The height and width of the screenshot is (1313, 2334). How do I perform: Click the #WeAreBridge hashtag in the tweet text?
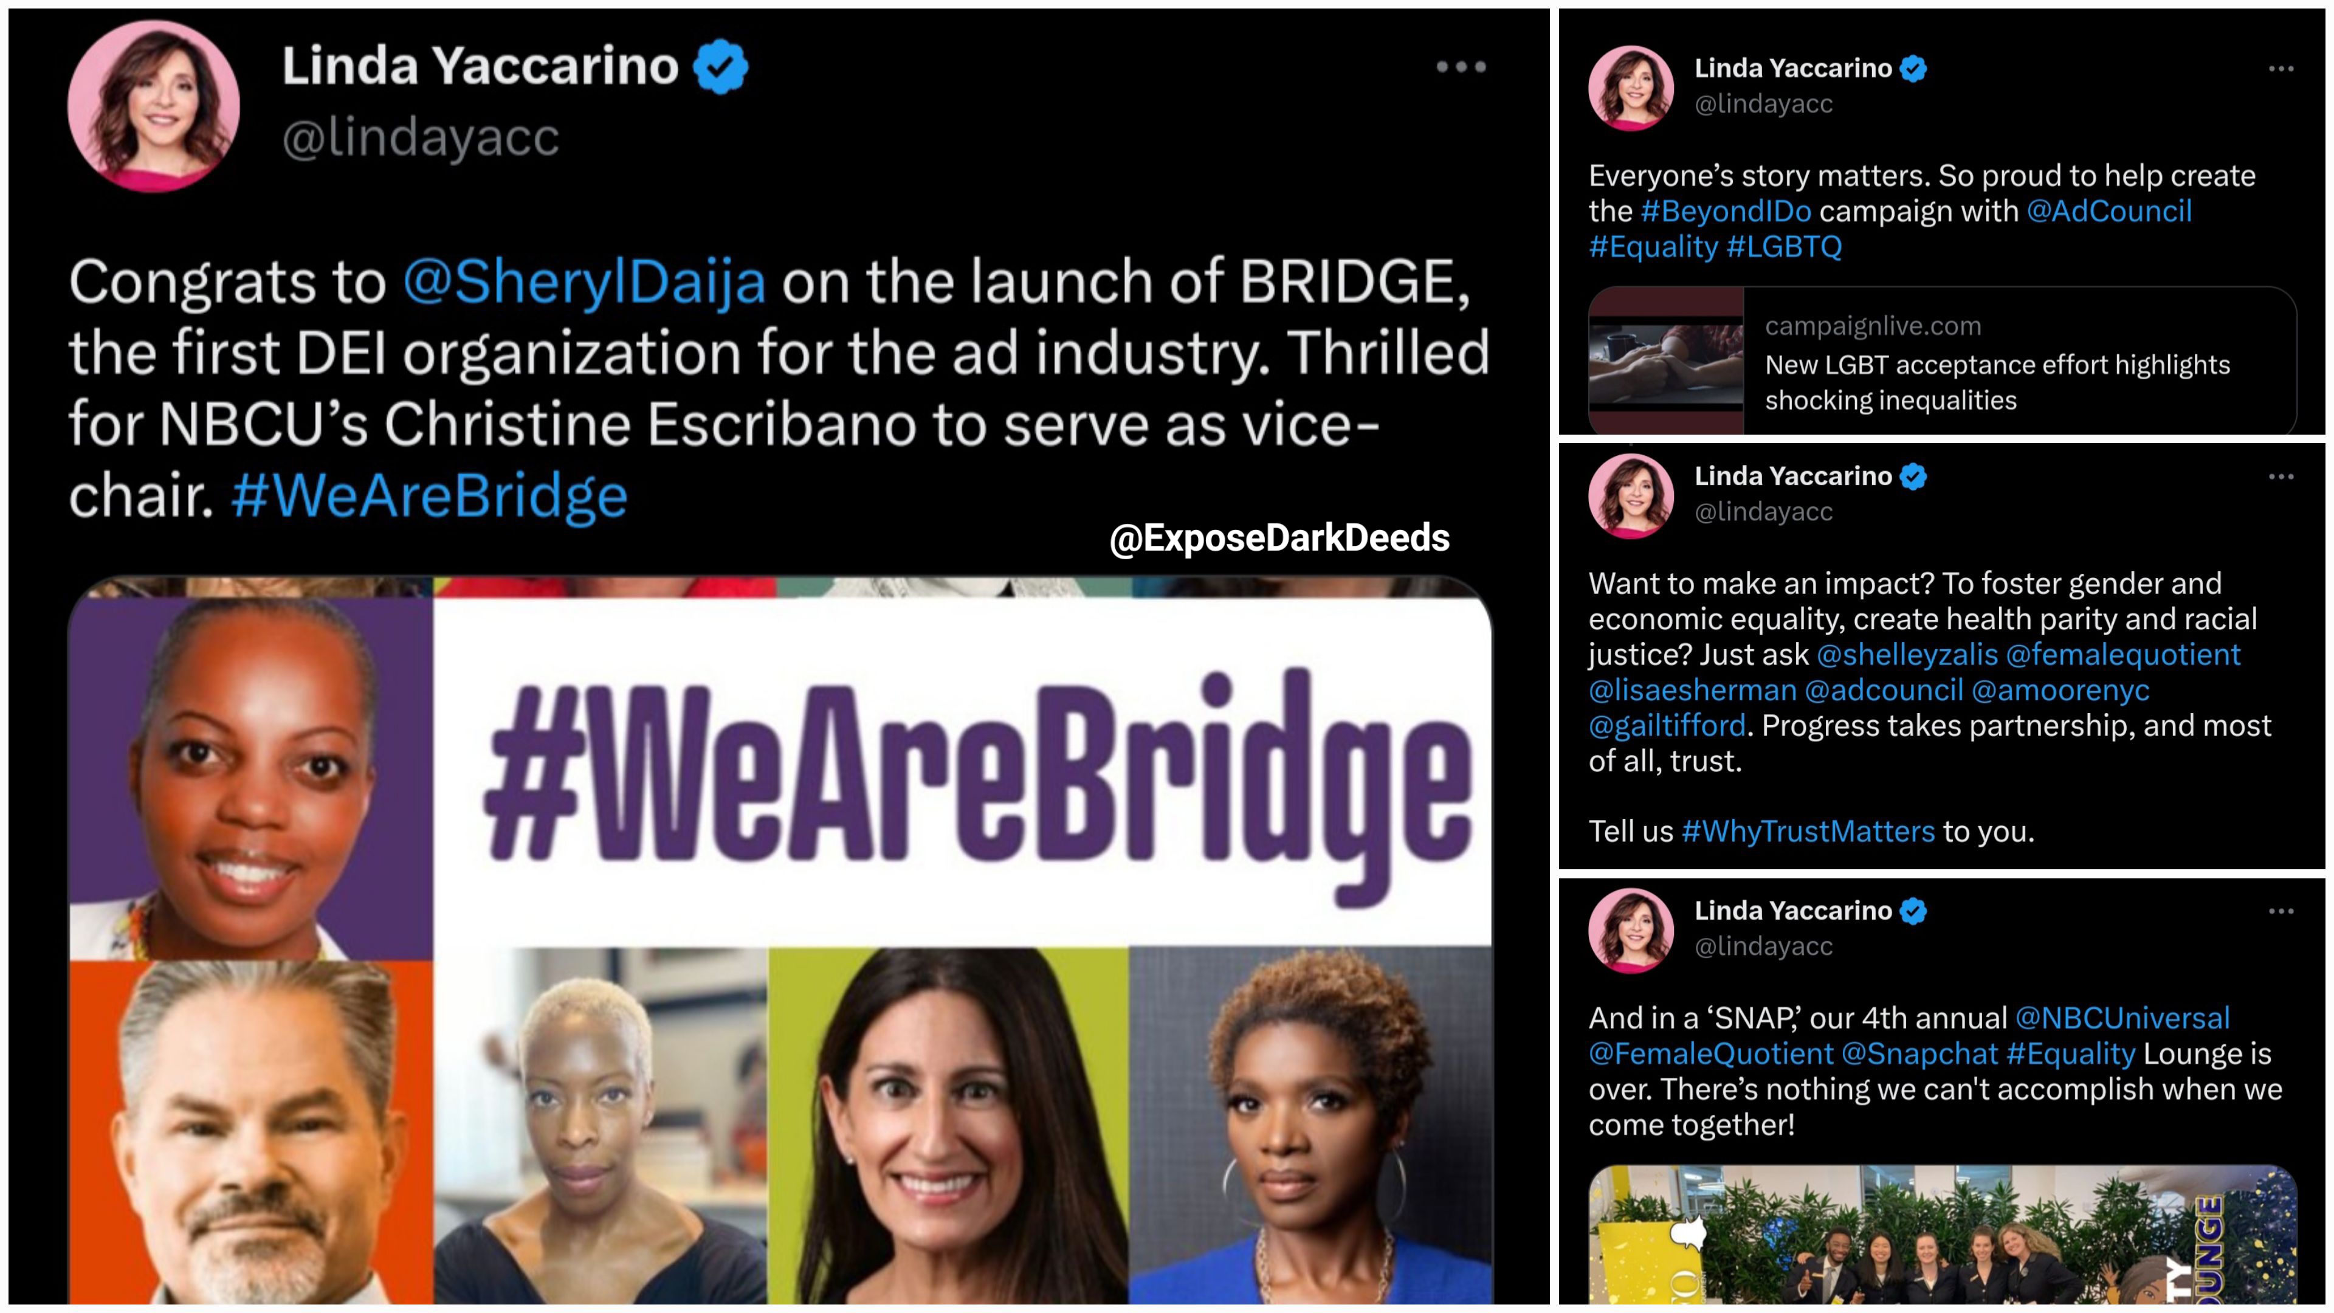pyautogui.click(x=430, y=497)
